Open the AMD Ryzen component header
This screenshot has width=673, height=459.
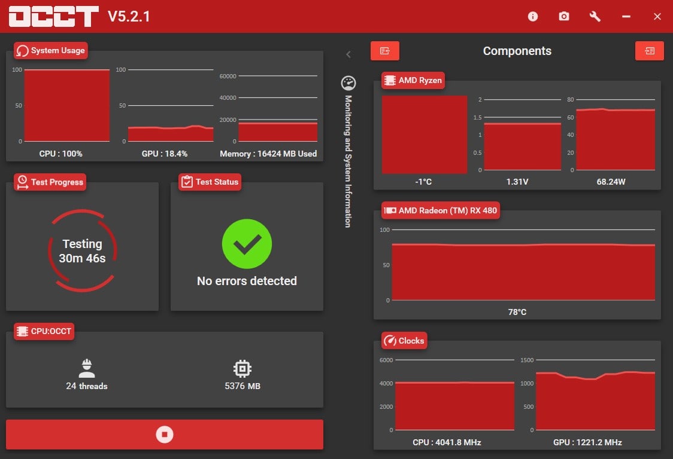pos(413,81)
